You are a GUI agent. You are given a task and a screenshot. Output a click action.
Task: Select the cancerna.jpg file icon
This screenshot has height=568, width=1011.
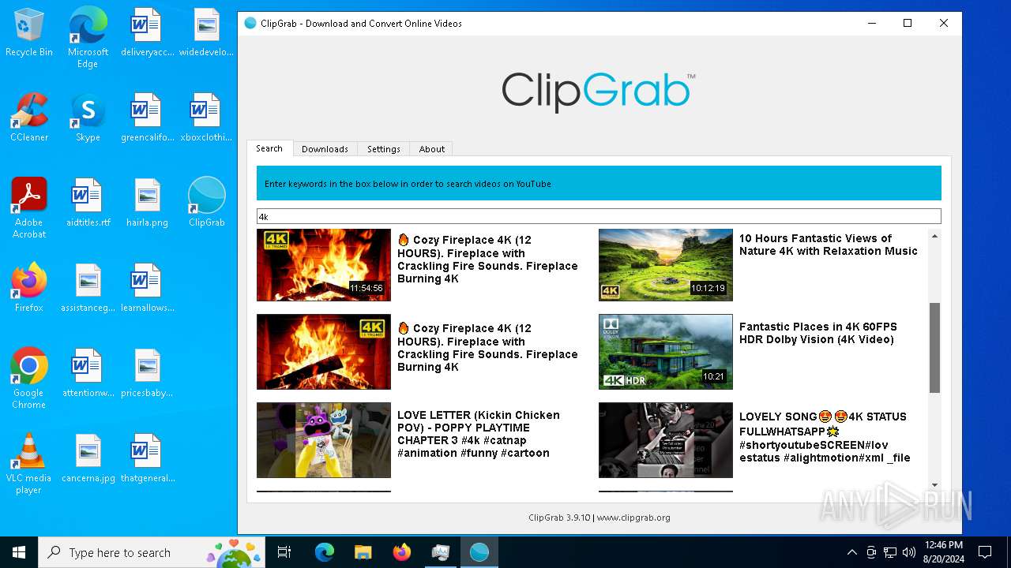tap(88, 459)
